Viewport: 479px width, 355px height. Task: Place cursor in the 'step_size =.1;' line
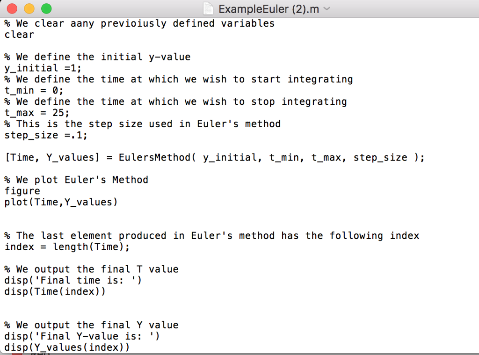point(45,136)
